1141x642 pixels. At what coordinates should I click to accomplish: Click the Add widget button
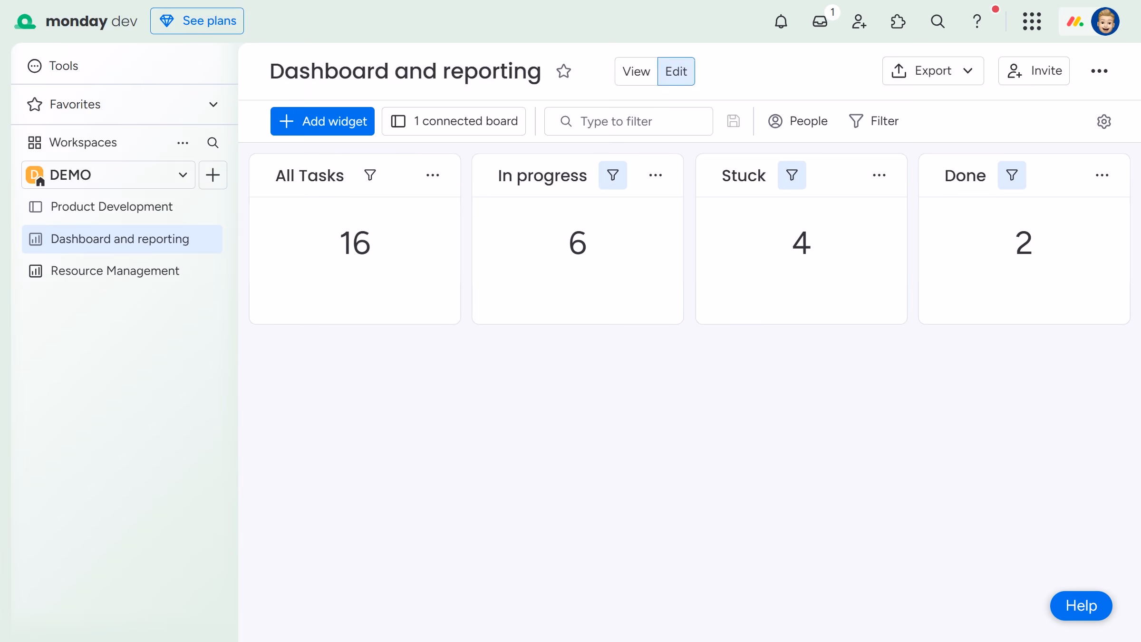(x=322, y=121)
